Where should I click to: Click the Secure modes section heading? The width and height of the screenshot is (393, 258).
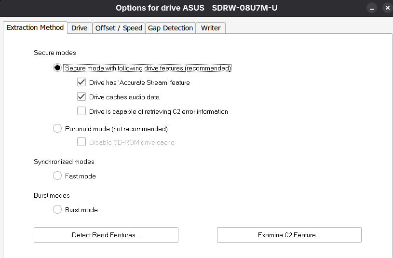(55, 53)
